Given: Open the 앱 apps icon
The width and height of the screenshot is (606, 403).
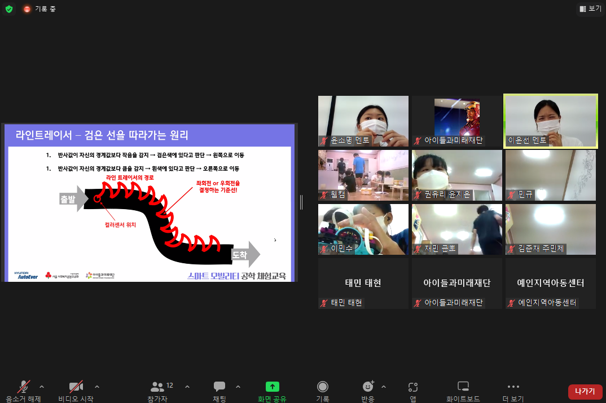Looking at the screenshot, I should coord(413,387).
